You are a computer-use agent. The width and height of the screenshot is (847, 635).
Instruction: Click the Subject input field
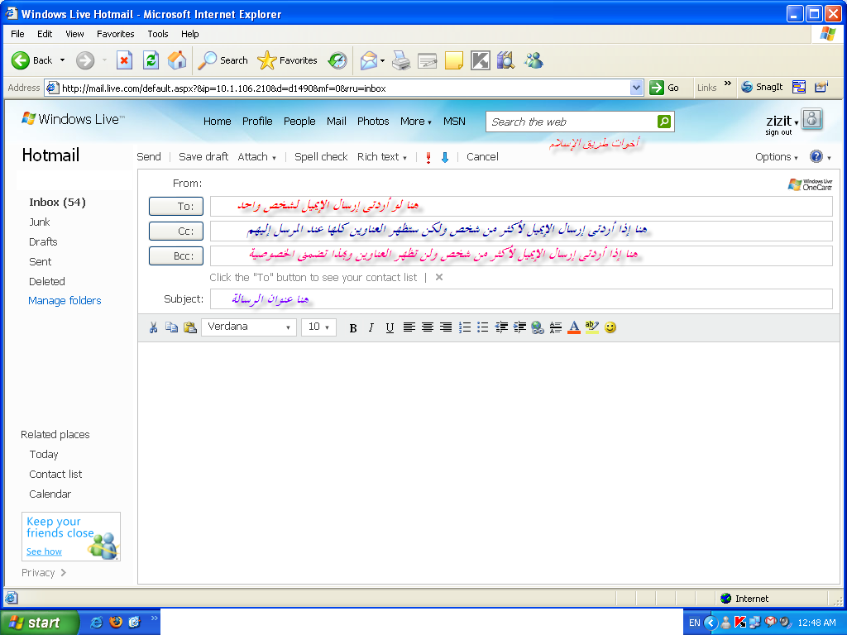tap(521, 299)
